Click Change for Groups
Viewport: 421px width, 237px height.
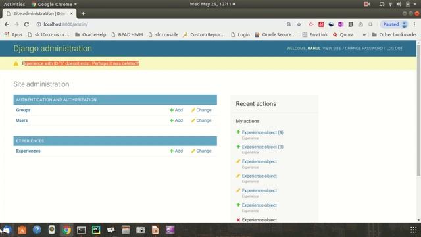click(201, 110)
